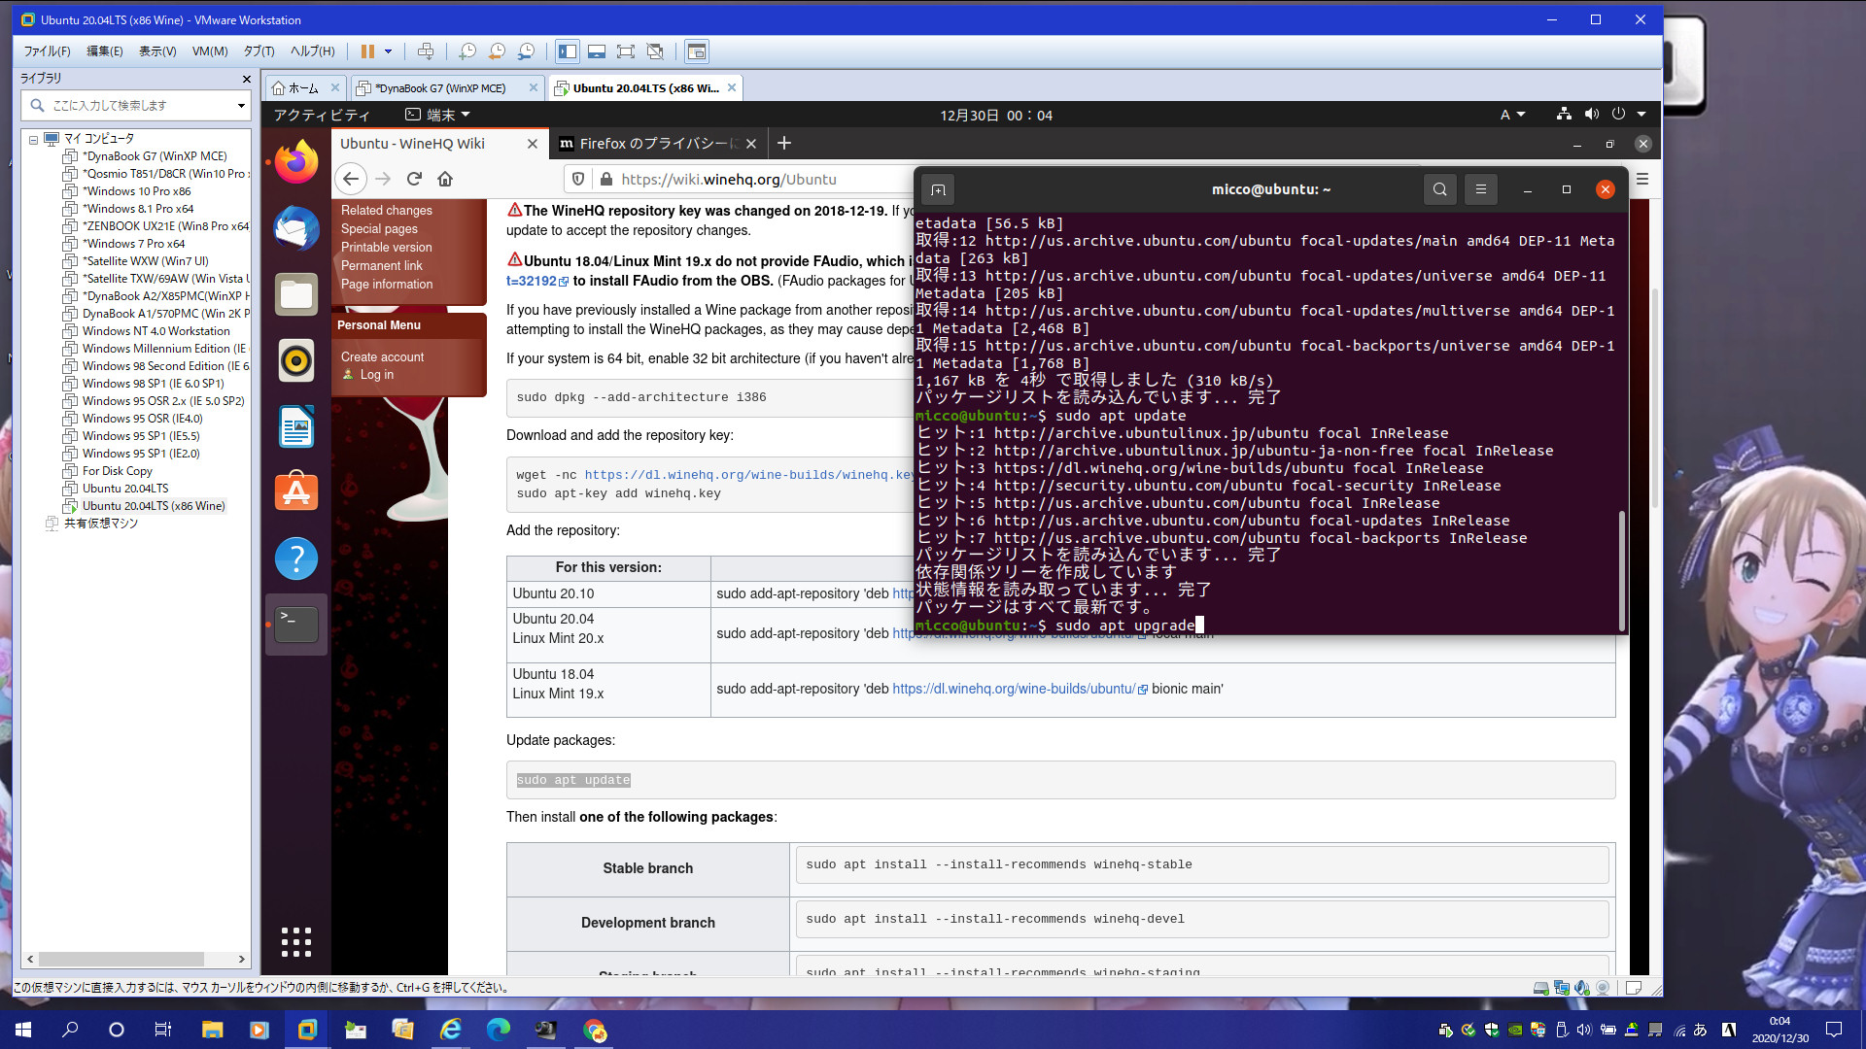Close the ライブラリ library panel
The image size is (1866, 1049).
point(246,79)
